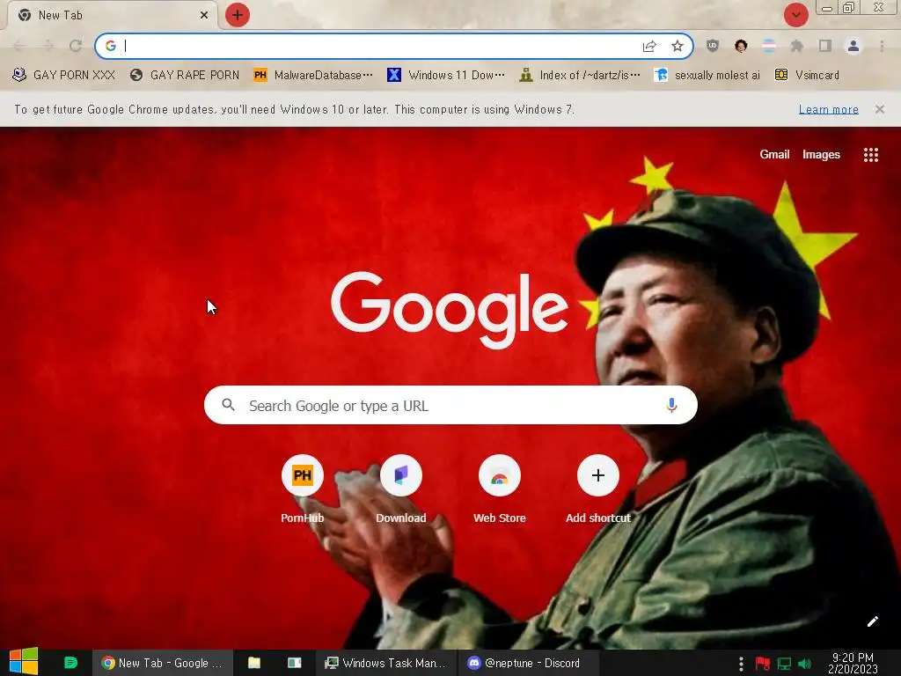Open the network tray icon
The height and width of the screenshot is (676, 901).
(784, 664)
